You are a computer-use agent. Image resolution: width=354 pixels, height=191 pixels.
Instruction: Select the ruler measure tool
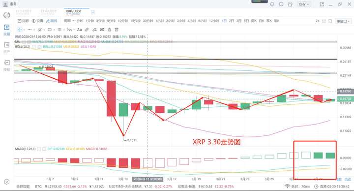pos(87,30)
